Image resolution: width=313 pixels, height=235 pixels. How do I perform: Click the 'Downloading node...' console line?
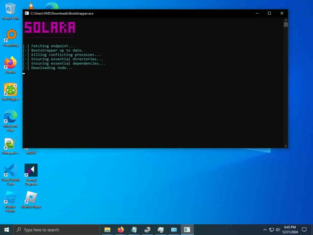48,68
